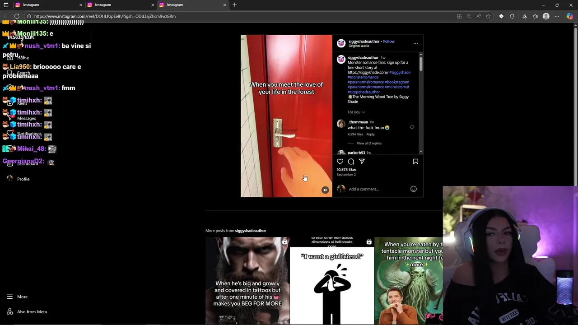This screenshot has width=578, height=325.
Task: Open parkerb93's profile link
Action: click(356, 153)
